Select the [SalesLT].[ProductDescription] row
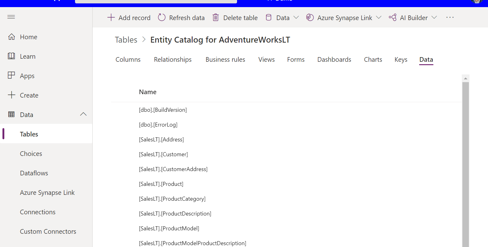This screenshot has height=247, width=488. 286,213
